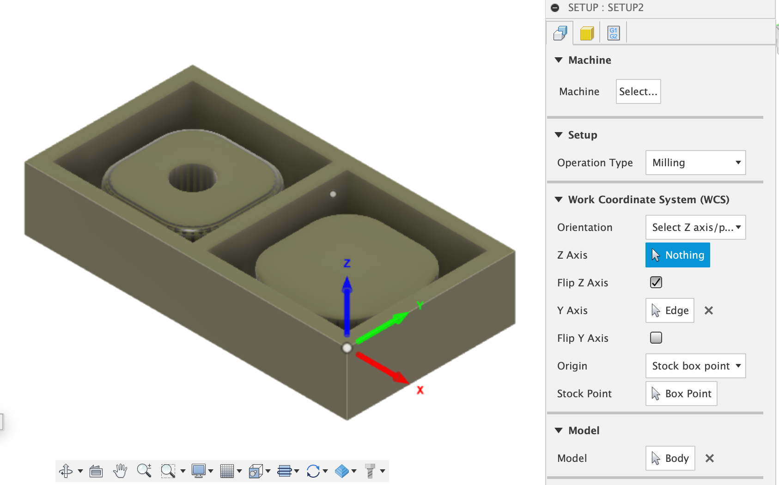Viewport: 779px width, 485px height.
Task: Click the WCS origin point at corner
Action: 347,348
